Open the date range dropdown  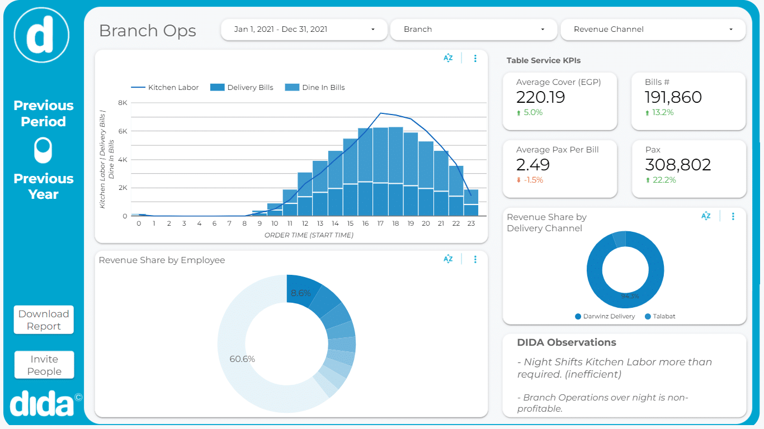304,30
